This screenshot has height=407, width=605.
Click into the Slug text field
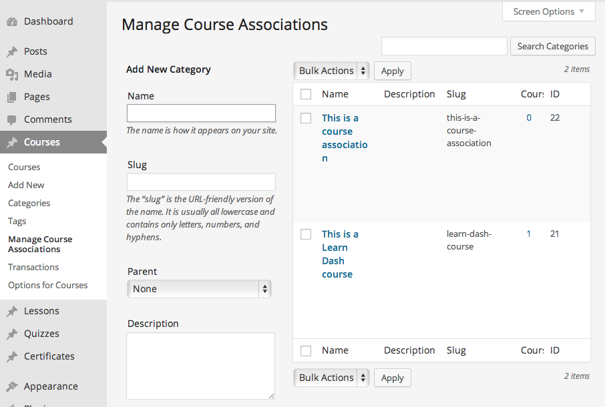pos(201,182)
